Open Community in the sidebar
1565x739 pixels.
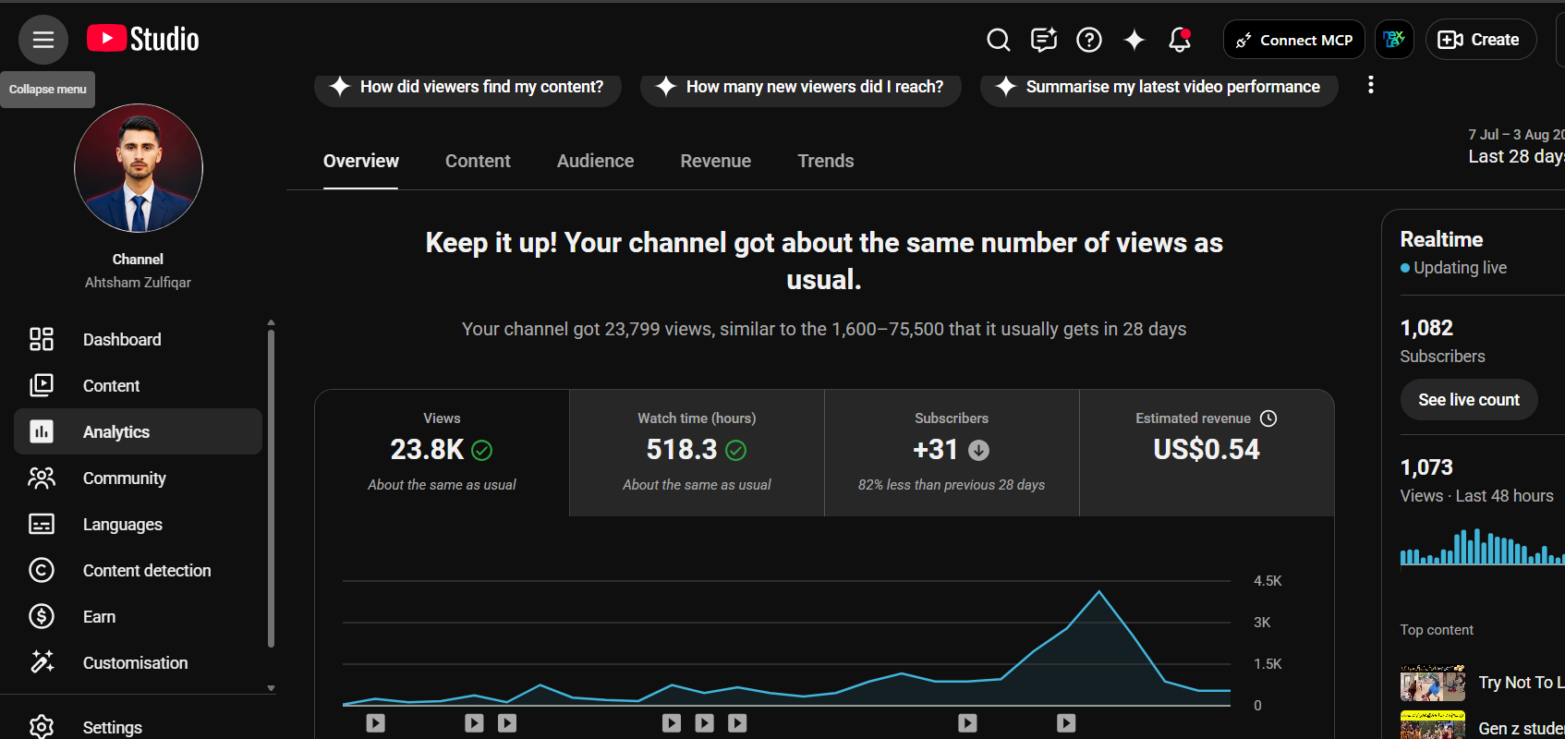(139, 478)
